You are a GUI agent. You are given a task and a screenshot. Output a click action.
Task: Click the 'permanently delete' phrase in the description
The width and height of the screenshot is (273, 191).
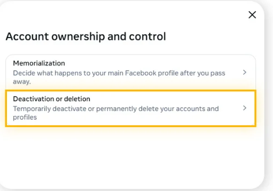[x=116, y=109]
